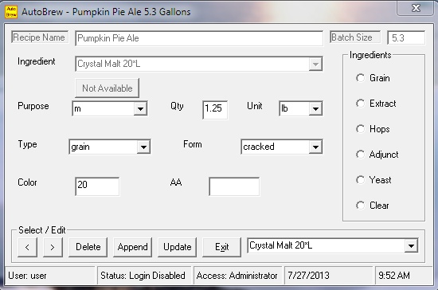Click the date 7/27/2013 in status bar
This screenshot has height=290, width=438.
click(328, 276)
